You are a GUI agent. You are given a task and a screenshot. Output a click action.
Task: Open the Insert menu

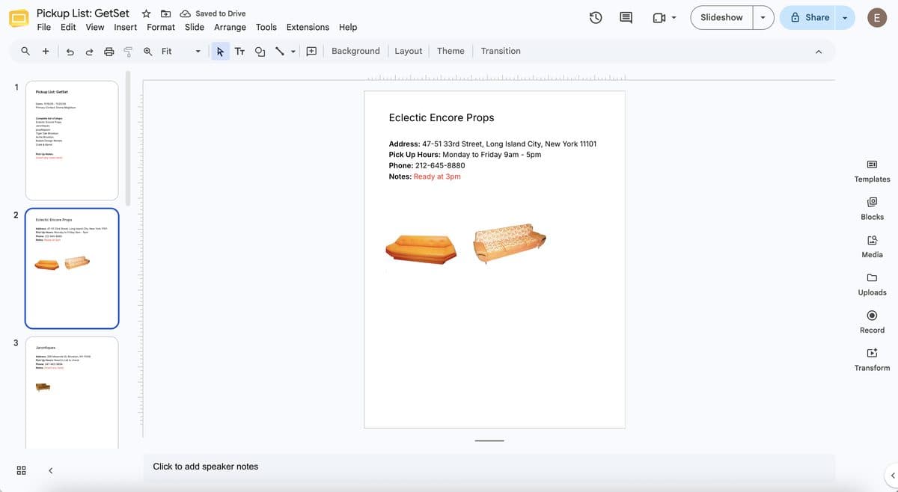tap(126, 27)
